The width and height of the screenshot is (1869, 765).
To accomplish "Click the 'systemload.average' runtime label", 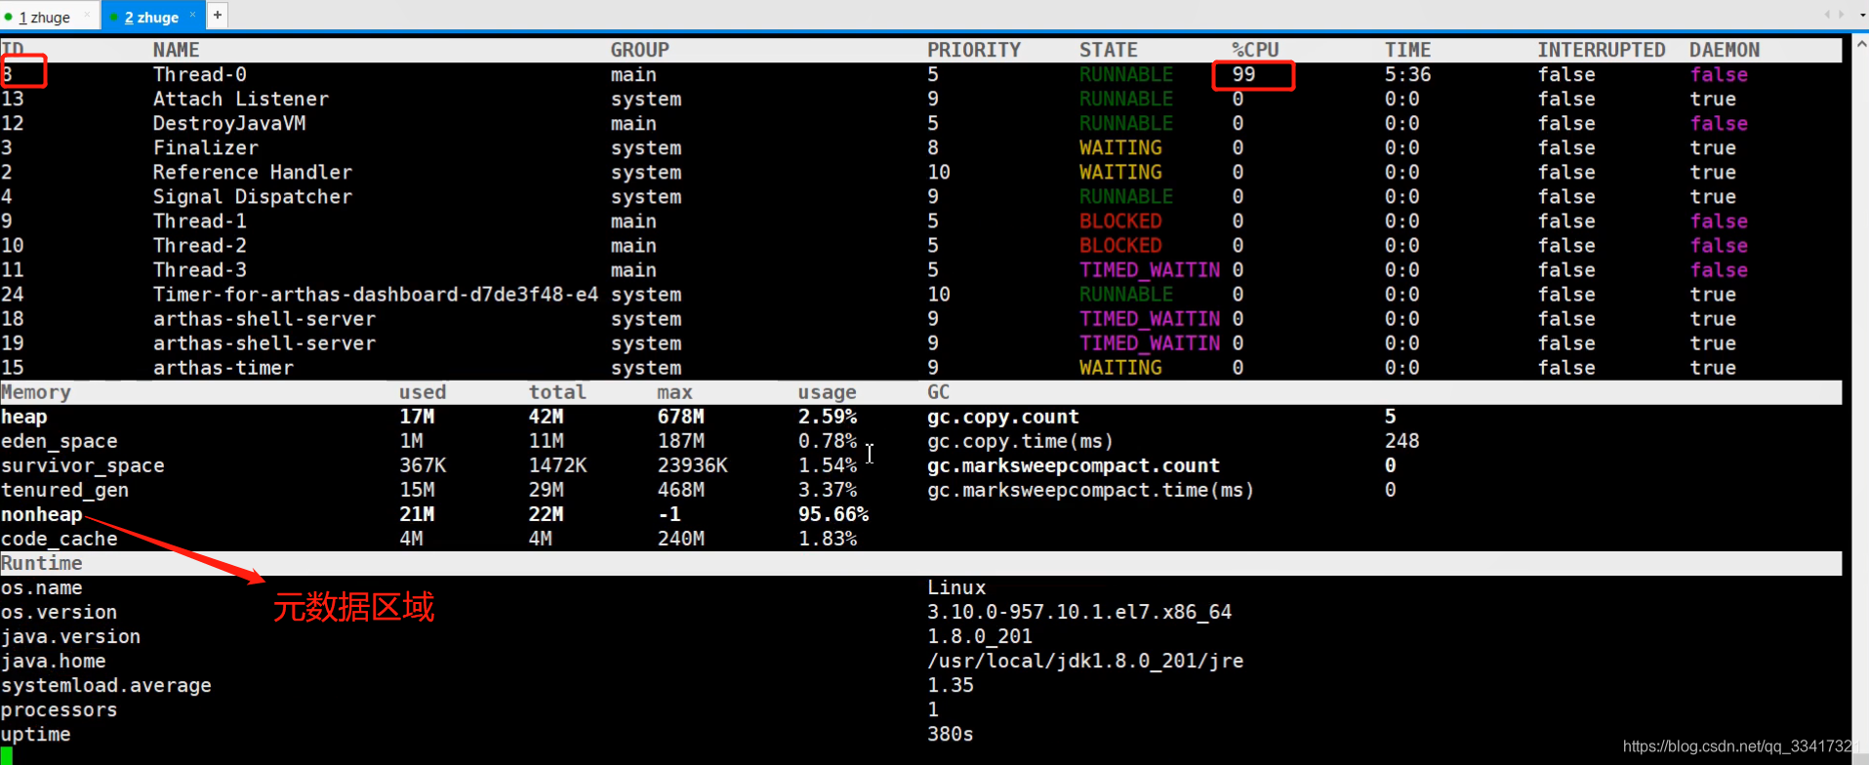I will 105,685.
